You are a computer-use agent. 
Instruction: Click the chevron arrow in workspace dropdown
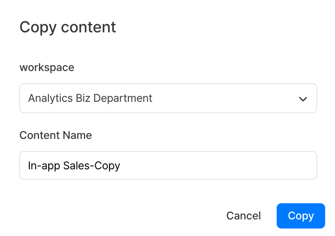(x=303, y=99)
